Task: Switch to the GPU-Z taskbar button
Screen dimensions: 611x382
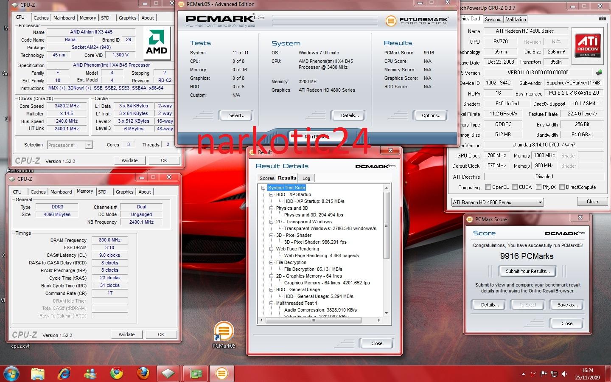Action: point(196,374)
